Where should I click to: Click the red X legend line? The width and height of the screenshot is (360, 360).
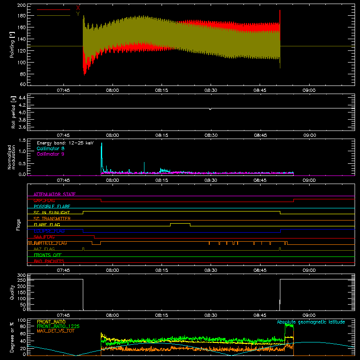(54, 9)
